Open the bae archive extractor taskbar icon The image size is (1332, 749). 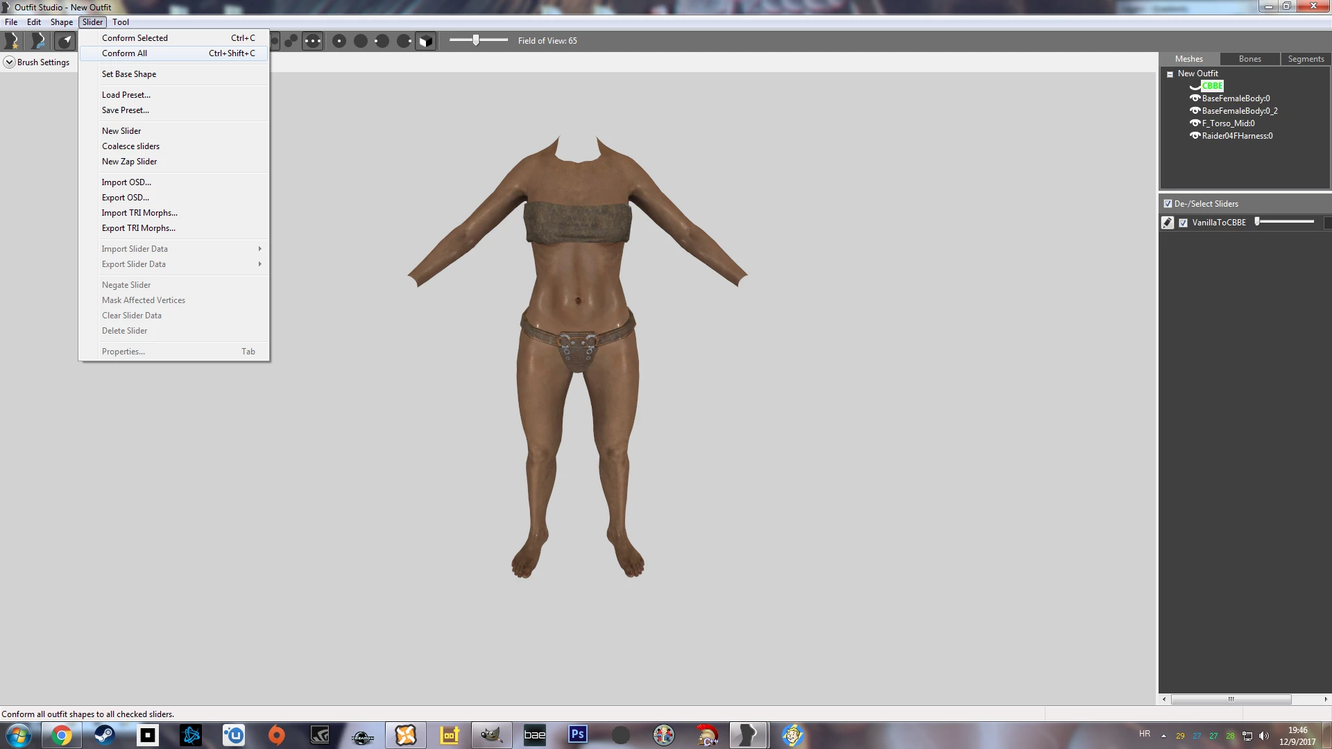click(535, 735)
